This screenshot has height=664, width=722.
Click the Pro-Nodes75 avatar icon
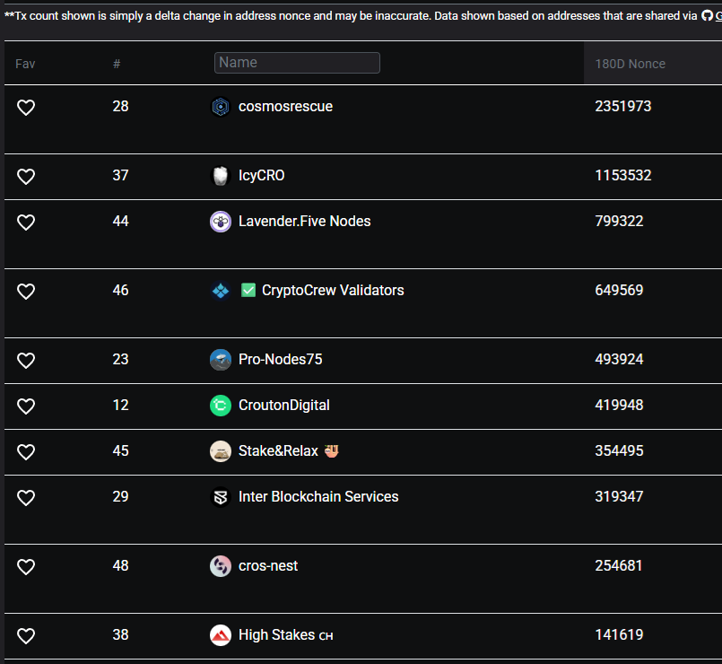point(221,360)
